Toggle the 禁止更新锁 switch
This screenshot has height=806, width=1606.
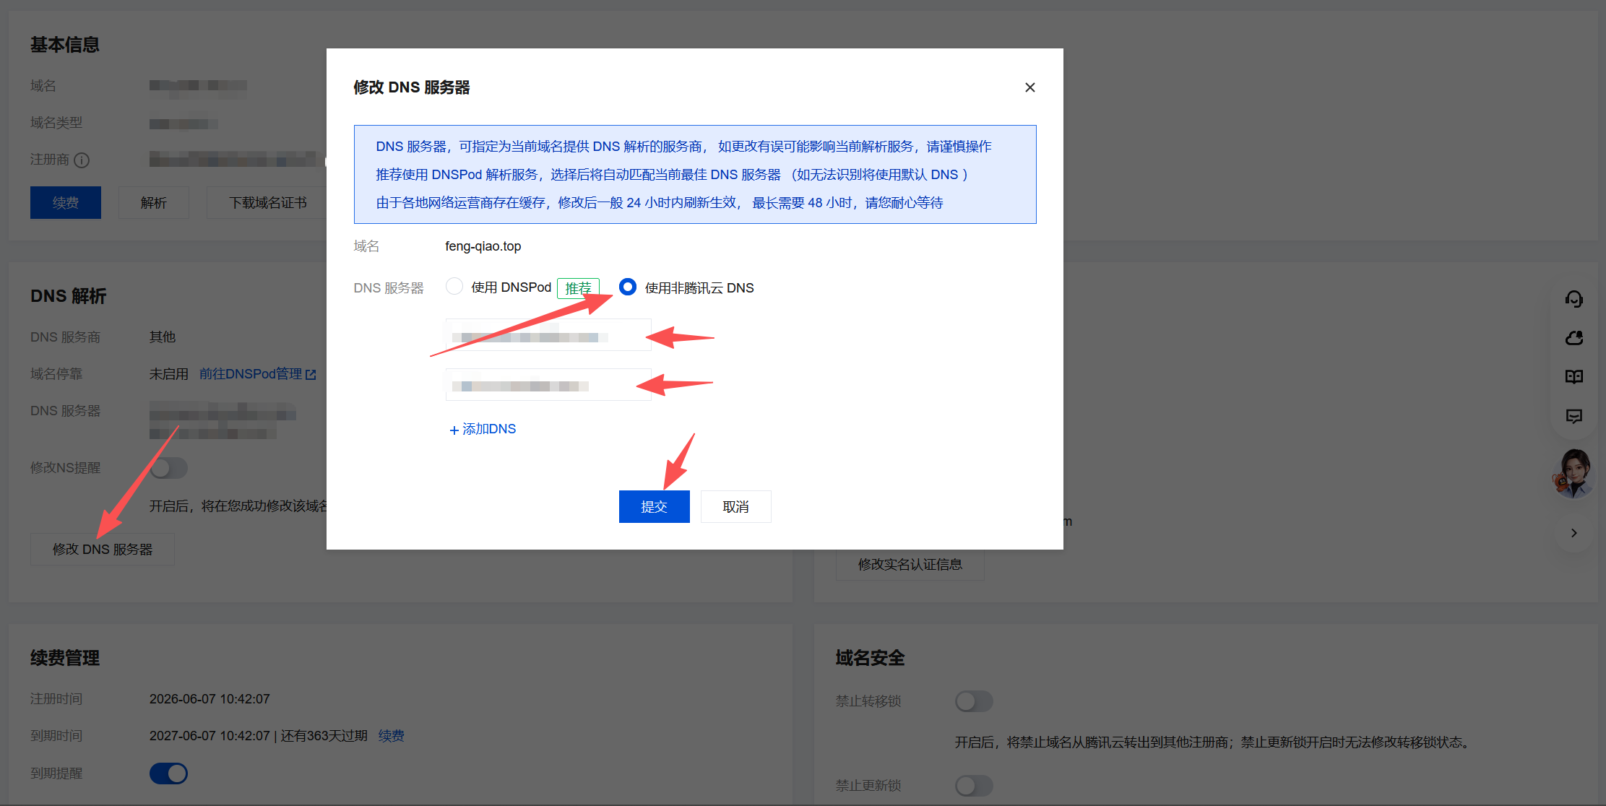click(x=974, y=786)
